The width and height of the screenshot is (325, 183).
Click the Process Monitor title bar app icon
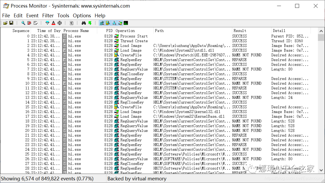(6, 6)
